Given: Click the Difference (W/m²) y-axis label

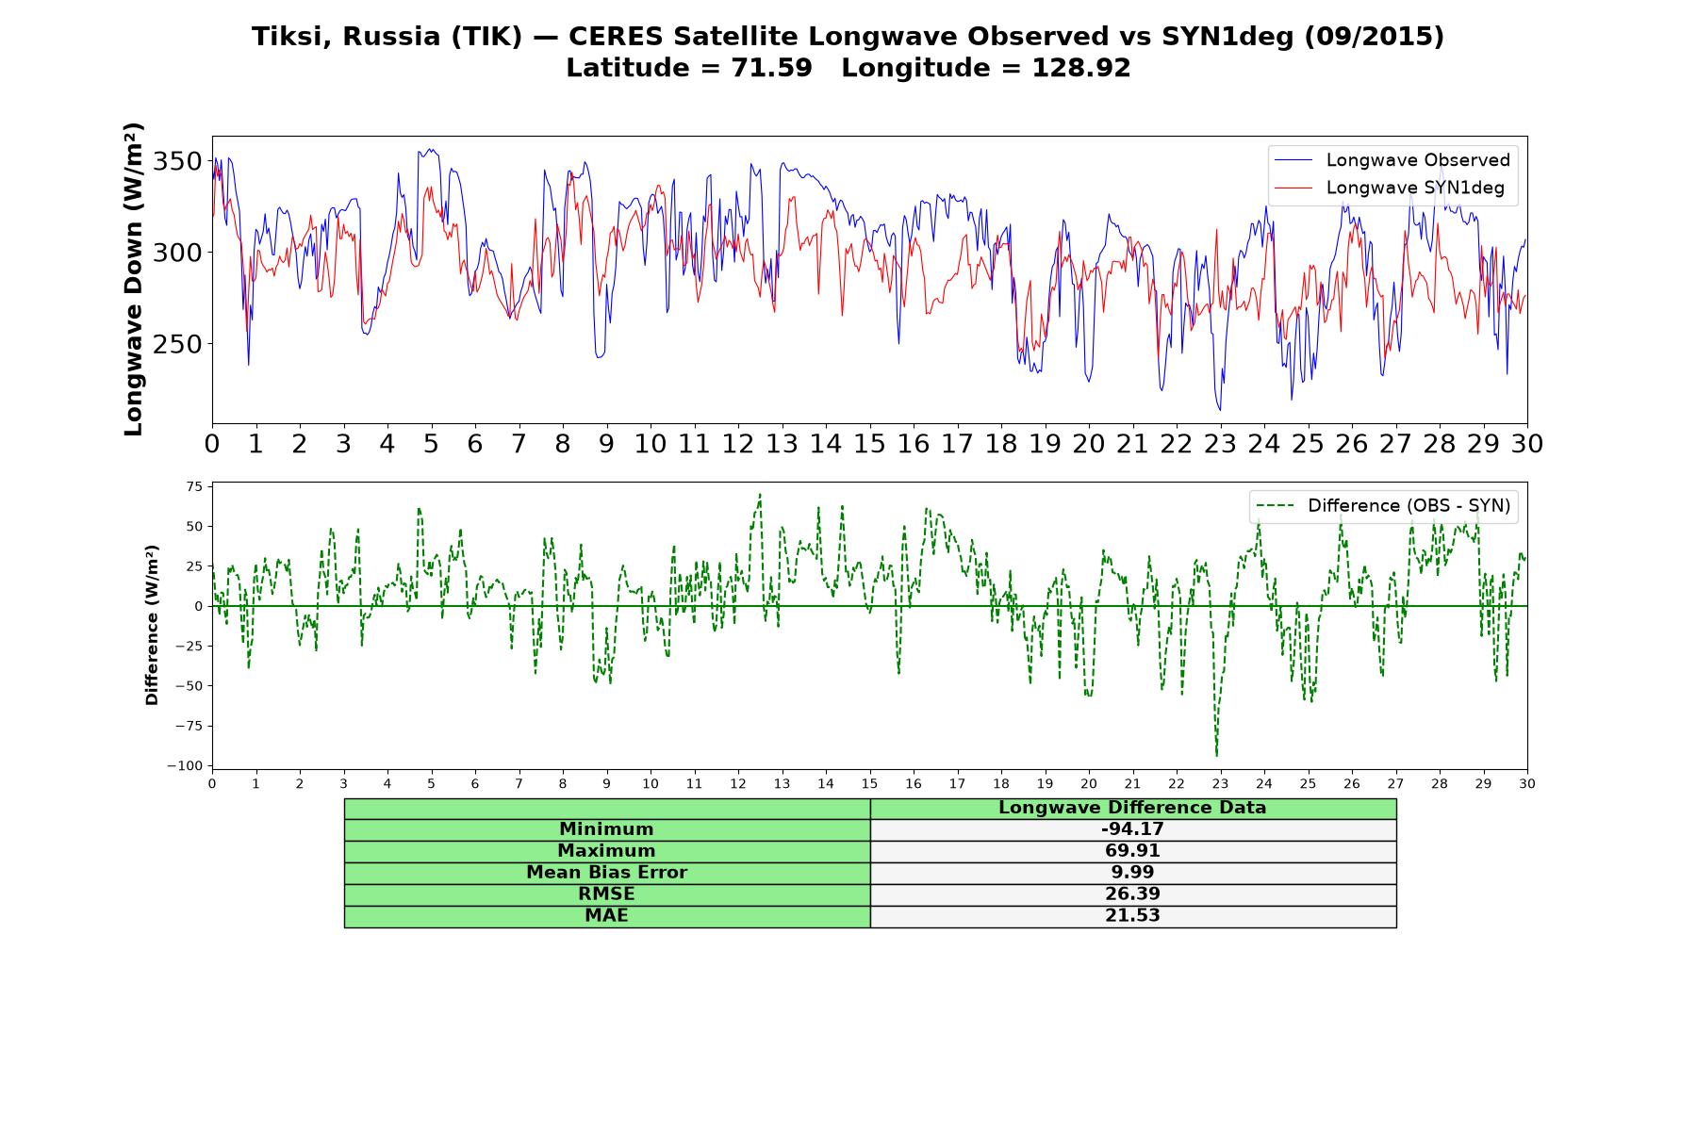Looking at the screenshot, I should [152, 625].
